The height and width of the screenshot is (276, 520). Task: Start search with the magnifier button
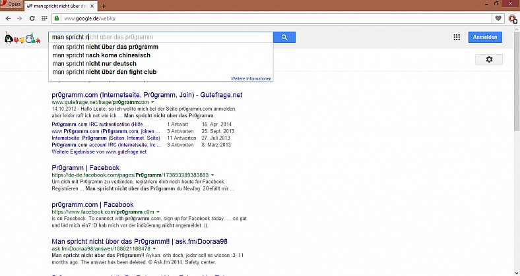(x=284, y=37)
